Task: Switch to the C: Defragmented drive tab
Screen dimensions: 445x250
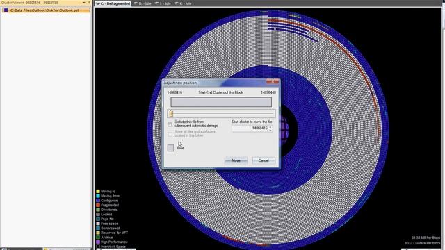Action: pos(113,3)
